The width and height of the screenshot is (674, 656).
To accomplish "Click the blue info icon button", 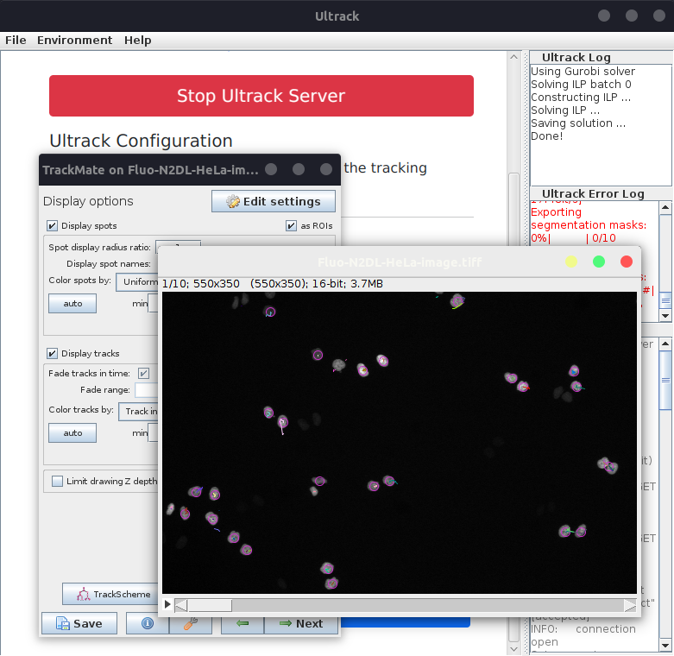I will (x=148, y=623).
